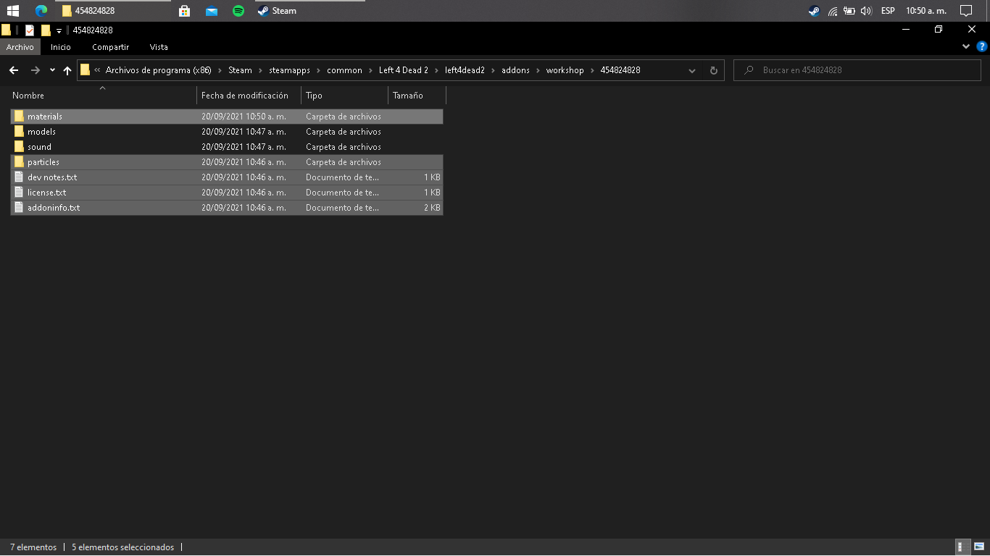Open the Mail app on the taskbar
990x556 pixels.
(x=212, y=11)
